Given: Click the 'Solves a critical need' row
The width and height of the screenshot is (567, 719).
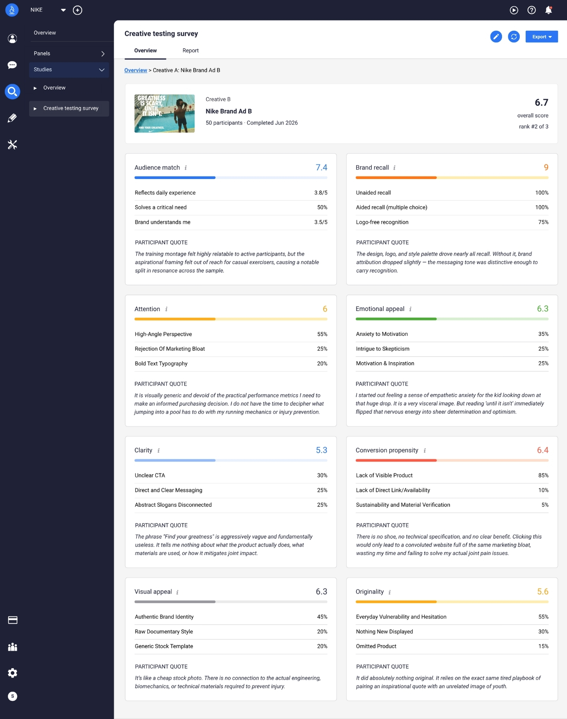Looking at the screenshot, I should (x=231, y=207).
